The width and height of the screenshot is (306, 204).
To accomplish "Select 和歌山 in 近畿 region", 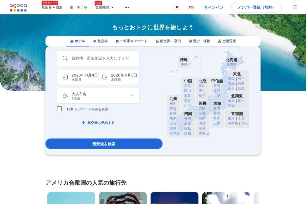I will tap(204, 133).
